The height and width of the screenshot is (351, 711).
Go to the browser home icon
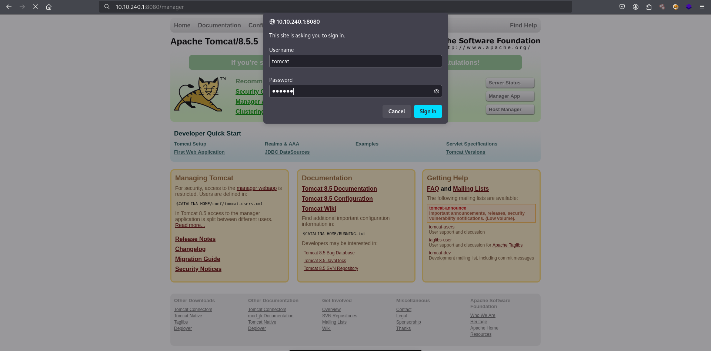click(49, 7)
